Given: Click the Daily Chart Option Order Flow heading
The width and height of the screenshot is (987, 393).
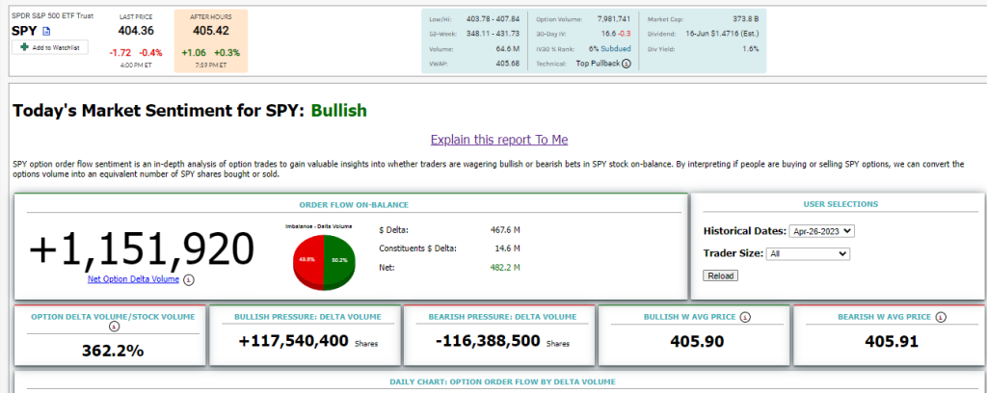Looking at the screenshot, I should tap(502, 381).
